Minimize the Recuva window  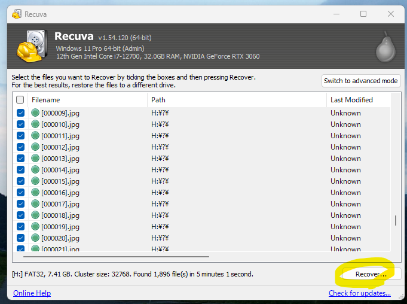pyautogui.click(x=336, y=14)
